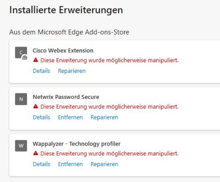Viewport: 220px width, 182px height.
Task: Click the warning triangle under Wappalyzer
Action: [35, 154]
